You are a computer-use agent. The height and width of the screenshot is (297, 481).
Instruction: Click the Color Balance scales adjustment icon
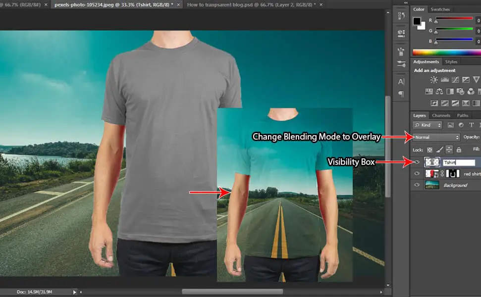pos(440,92)
